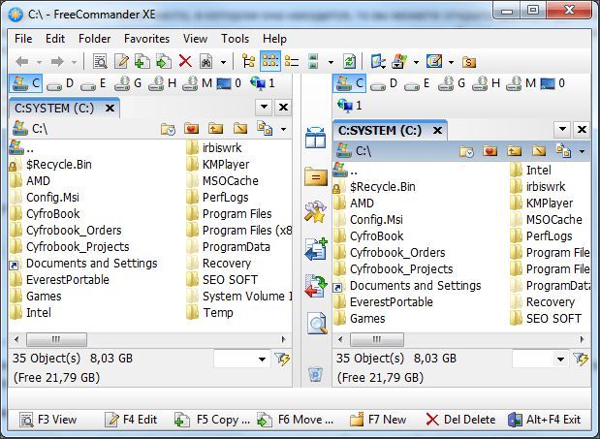Open the left panel filter combo box
The width and height of the screenshot is (600, 439).
click(241, 360)
